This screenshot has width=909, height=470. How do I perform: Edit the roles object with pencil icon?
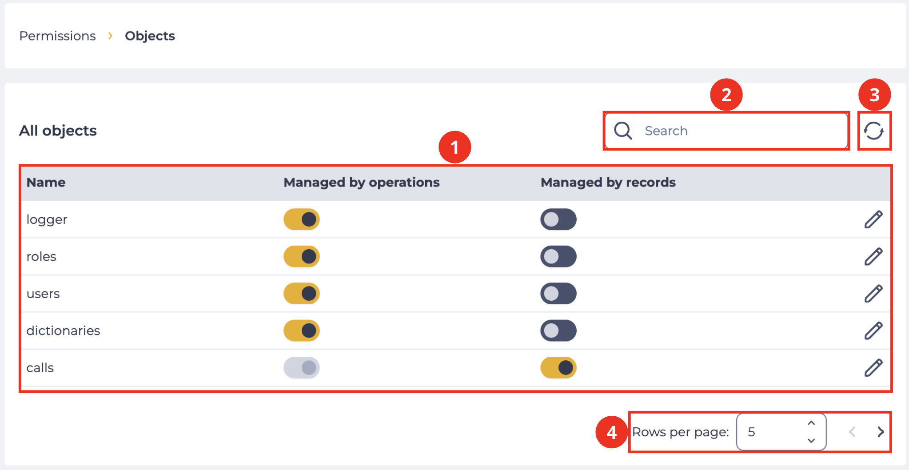tap(873, 256)
